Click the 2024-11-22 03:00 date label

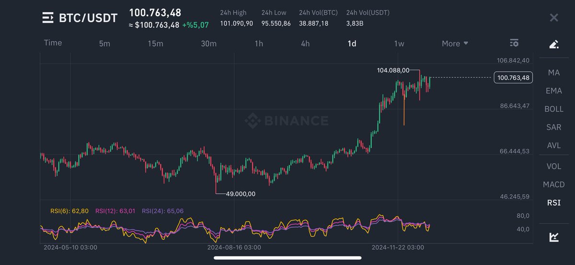coord(398,247)
